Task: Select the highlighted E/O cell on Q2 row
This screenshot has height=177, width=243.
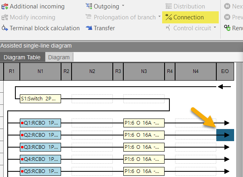Action: click(225, 135)
